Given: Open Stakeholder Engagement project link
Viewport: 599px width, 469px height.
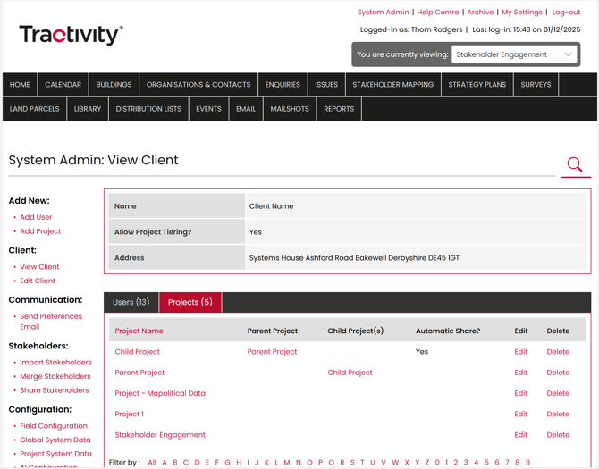Looking at the screenshot, I should (x=160, y=435).
